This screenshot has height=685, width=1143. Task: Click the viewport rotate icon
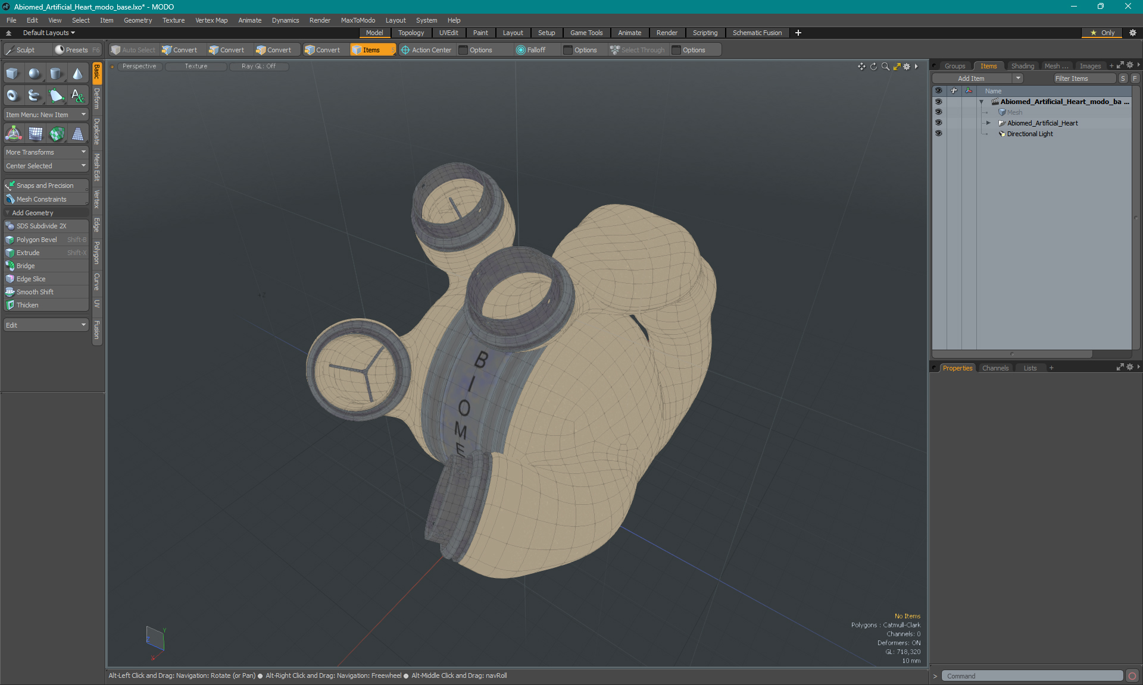pos(873,67)
